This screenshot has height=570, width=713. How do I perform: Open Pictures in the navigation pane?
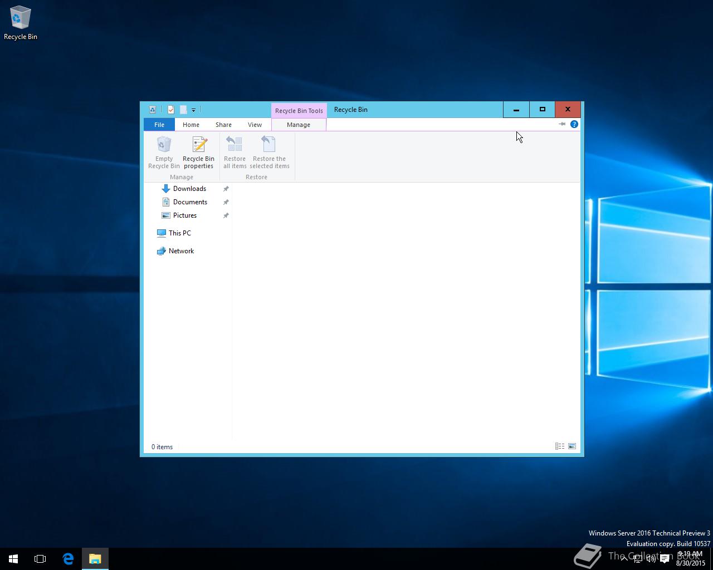tap(185, 215)
